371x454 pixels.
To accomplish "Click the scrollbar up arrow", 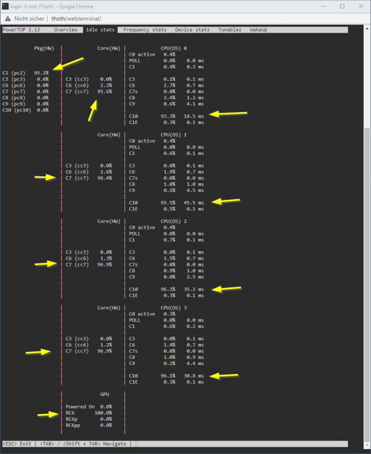I will coord(367,28).
